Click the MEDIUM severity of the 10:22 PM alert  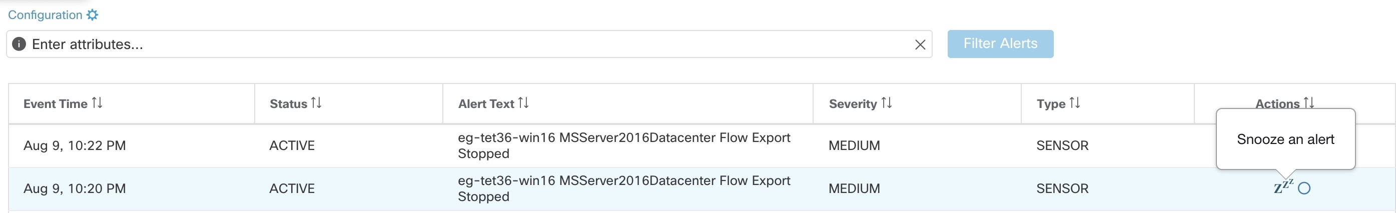coord(854,145)
